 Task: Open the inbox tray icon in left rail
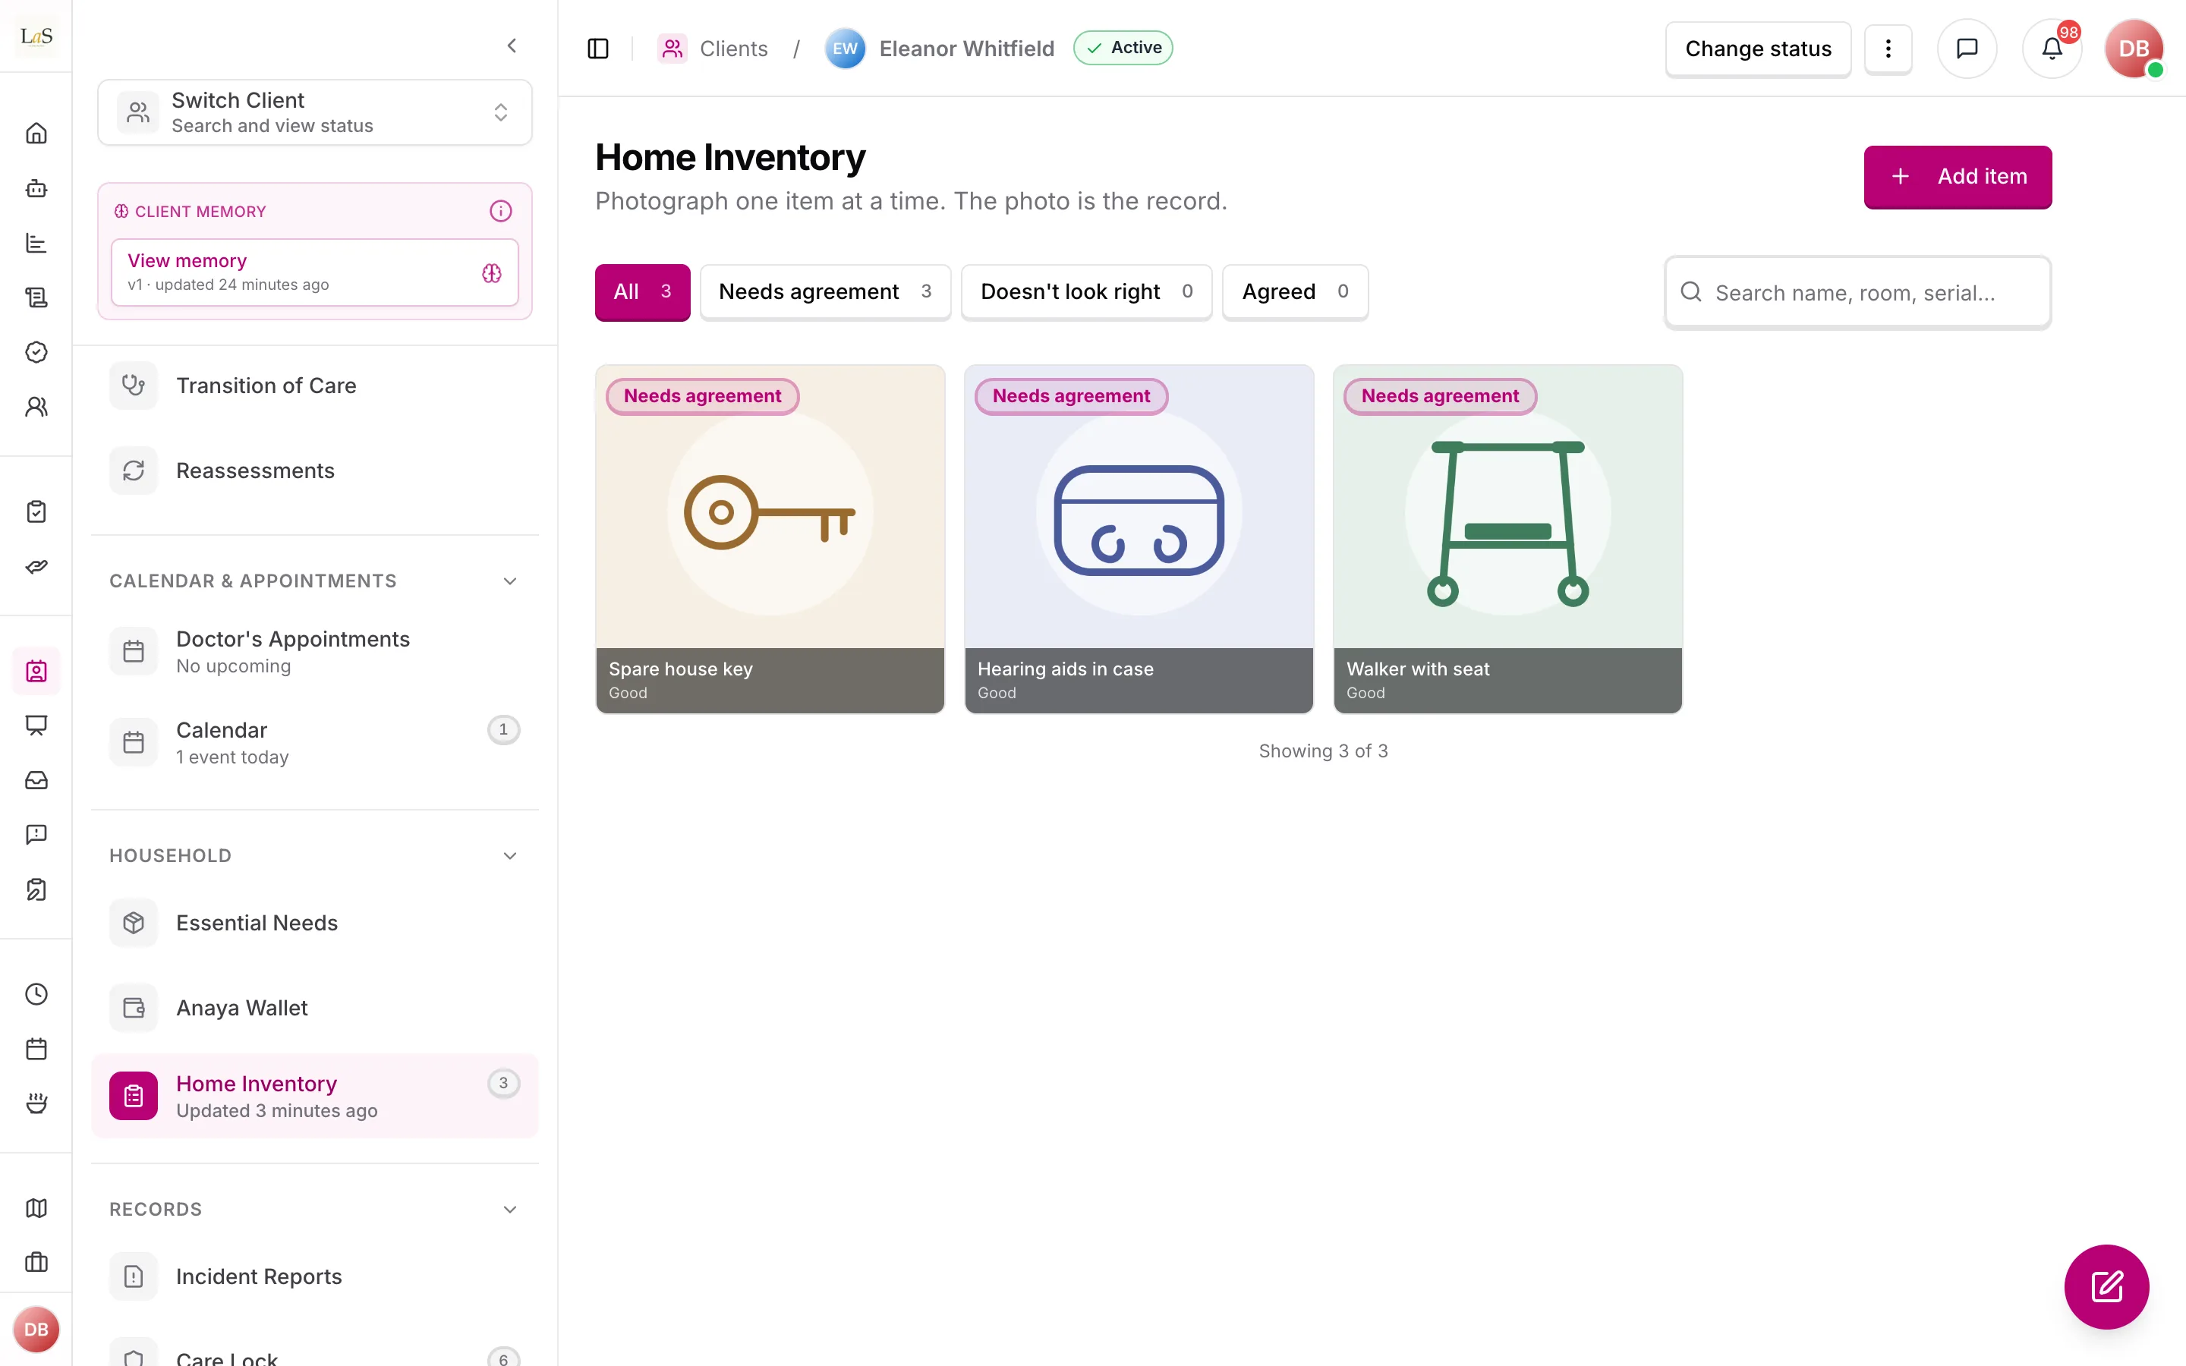tap(36, 779)
